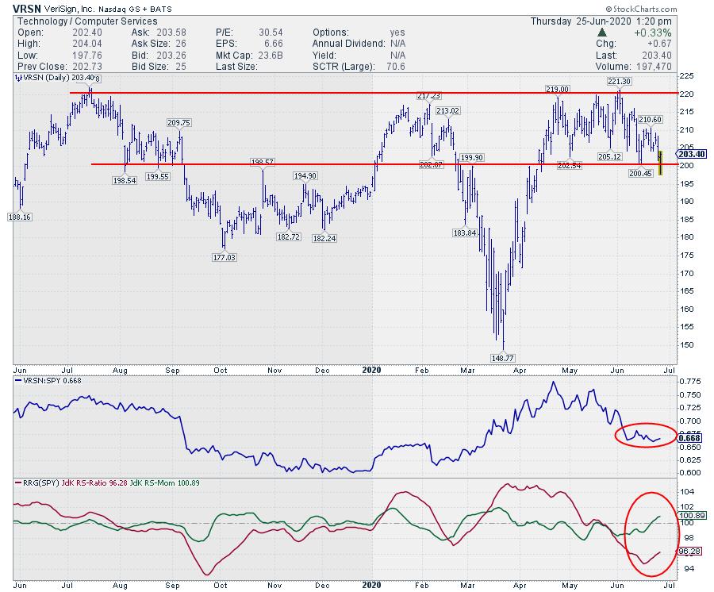This screenshot has width=714, height=592.
Task: Click the 209.75 price label
Action: pyautogui.click(x=179, y=122)
